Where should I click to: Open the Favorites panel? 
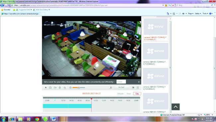click(6, 10)
